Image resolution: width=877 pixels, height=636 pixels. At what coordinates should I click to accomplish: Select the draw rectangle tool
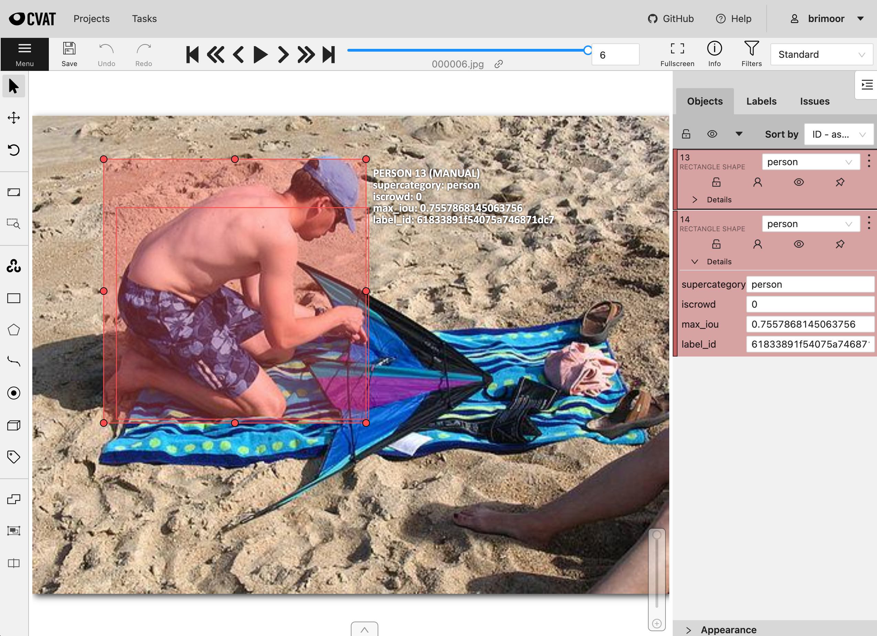pos(13,298)
